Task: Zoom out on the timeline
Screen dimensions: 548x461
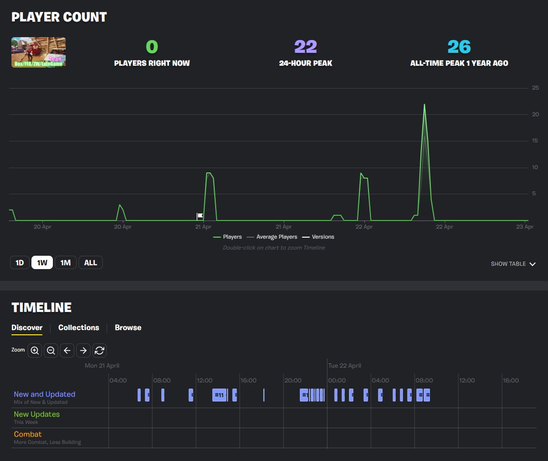Action: pyautogui.click(x=50, y=350)
